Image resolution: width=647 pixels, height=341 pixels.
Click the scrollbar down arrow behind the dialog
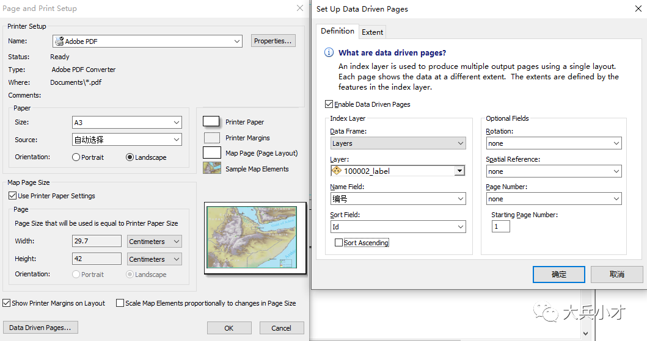click(x=585, y=333)
